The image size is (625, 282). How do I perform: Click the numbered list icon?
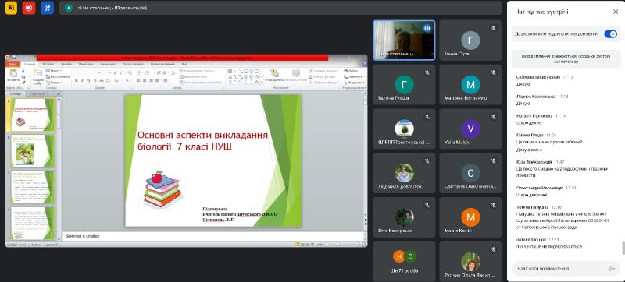[x=148, y=72]
